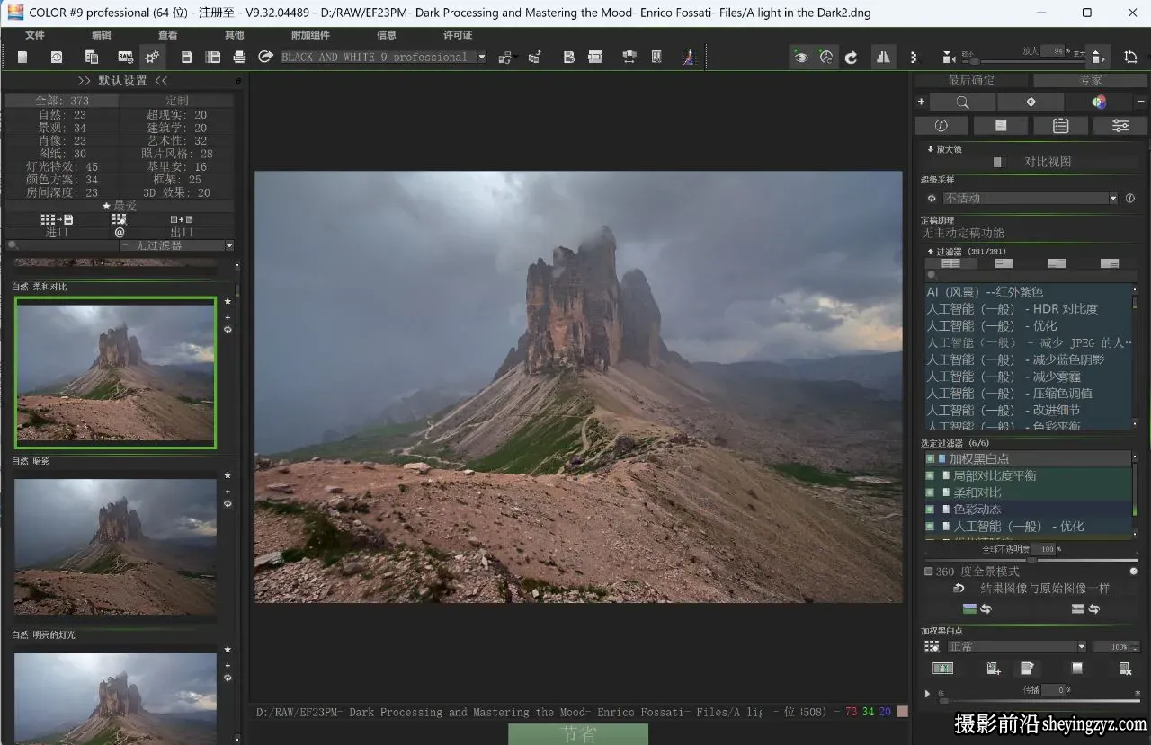
Task: Open the 正常 blend mode dropdown
Action: click(x=1017, y=646)
